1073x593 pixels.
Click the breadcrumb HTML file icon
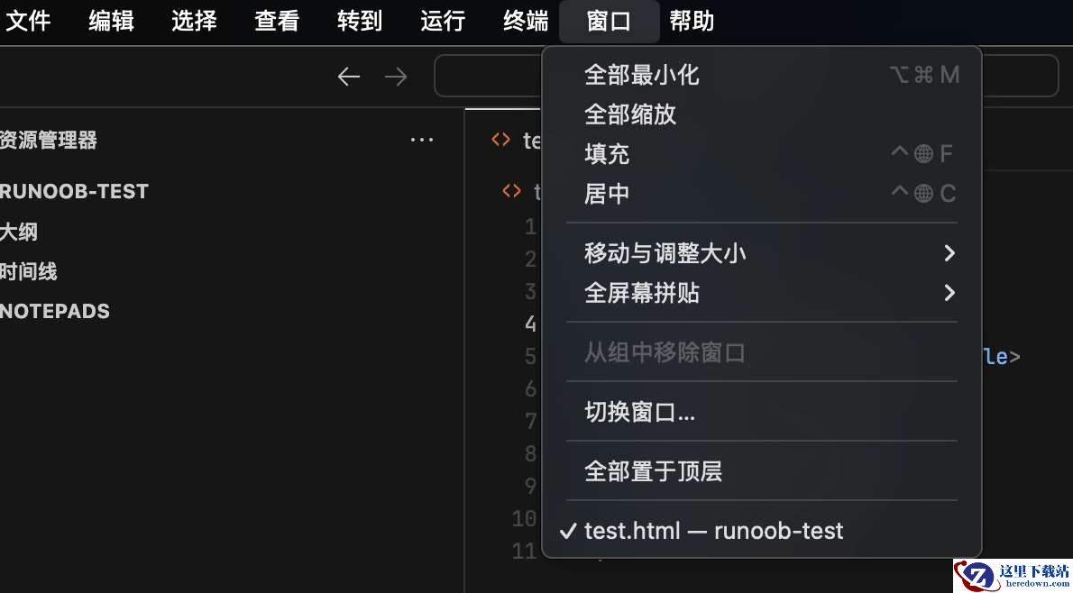point(511,191)
